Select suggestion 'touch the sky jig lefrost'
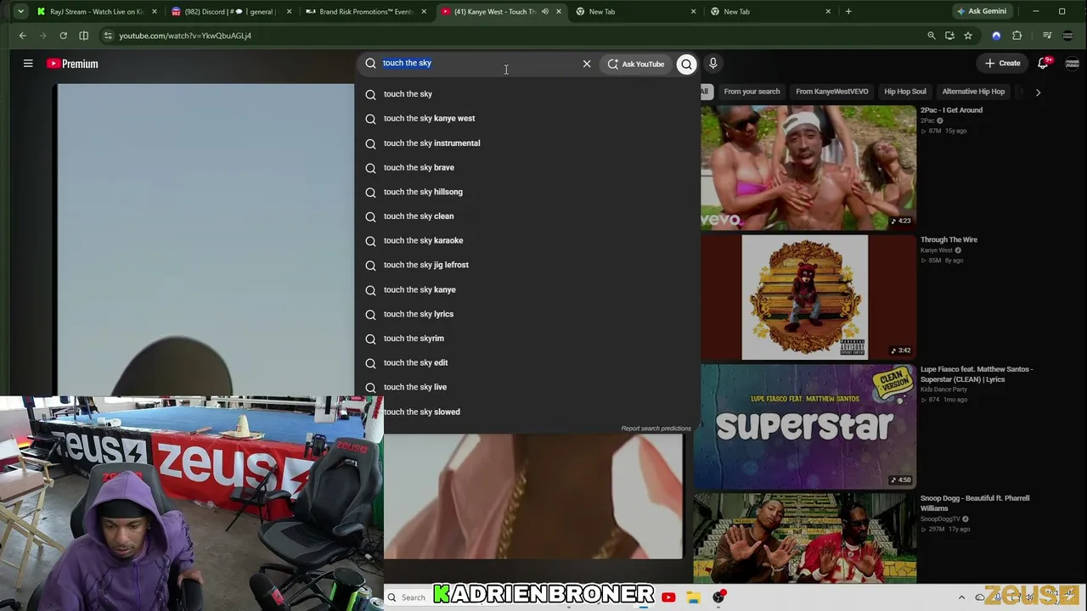Screen dimensions: 1087x611 coord(425,265)
